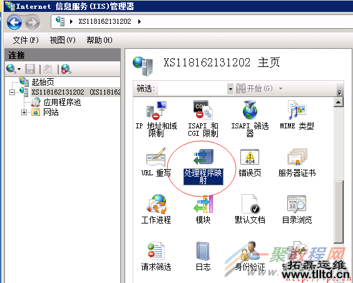Open 模块 feature

pos(203,209)
